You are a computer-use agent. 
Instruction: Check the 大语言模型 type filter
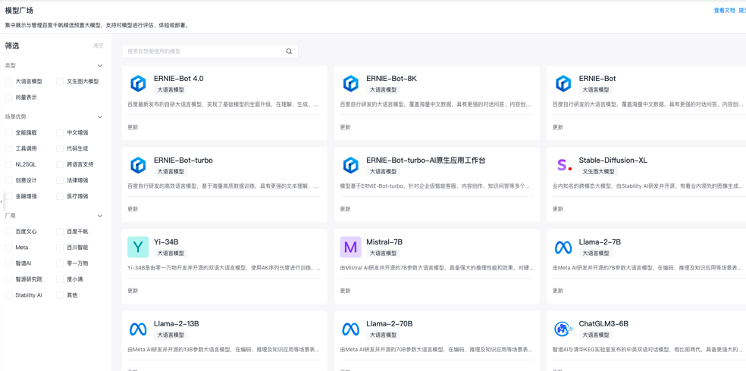tap(8, 81)
